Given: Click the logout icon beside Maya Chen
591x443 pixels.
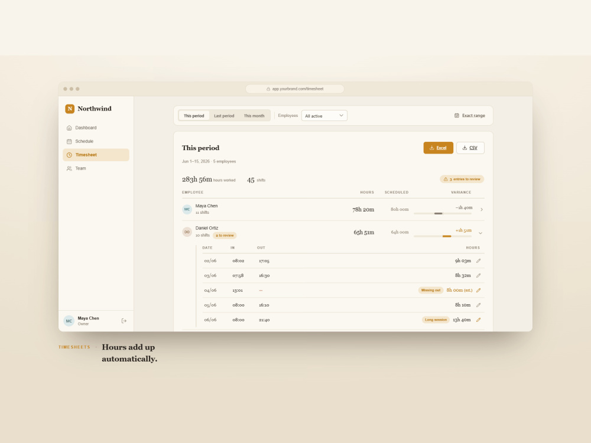Looking at the screenshot, I should (x=124, y=321).
